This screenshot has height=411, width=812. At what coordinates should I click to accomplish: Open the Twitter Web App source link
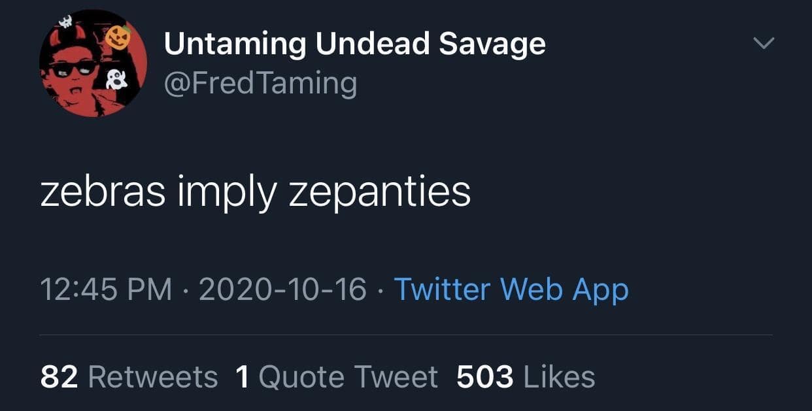[x=511, y=289]
